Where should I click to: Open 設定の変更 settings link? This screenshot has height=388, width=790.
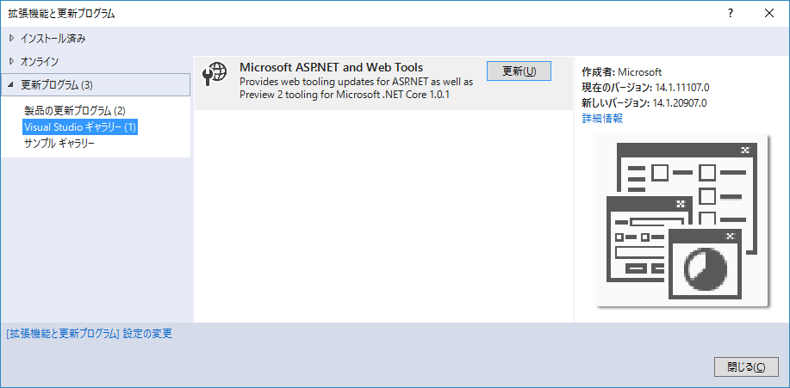tap(90, 333)
